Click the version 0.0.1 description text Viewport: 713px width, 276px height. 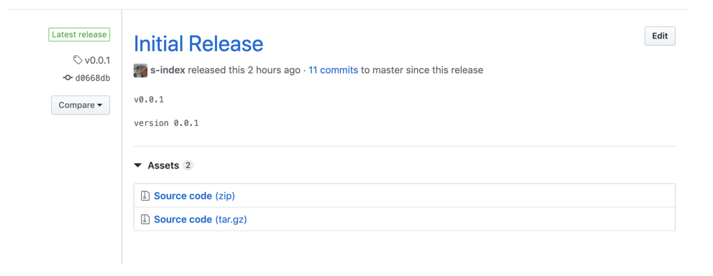click(x=166, y=123)
